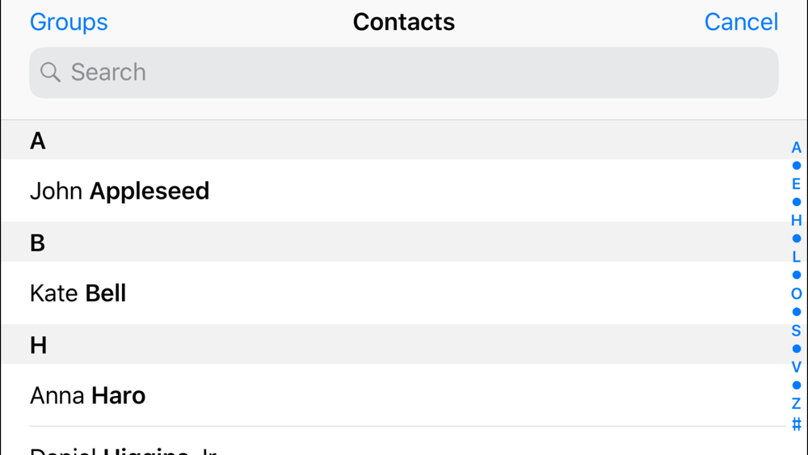
Task: Select contact Anna Haro
Action: (x=393, y=395)
